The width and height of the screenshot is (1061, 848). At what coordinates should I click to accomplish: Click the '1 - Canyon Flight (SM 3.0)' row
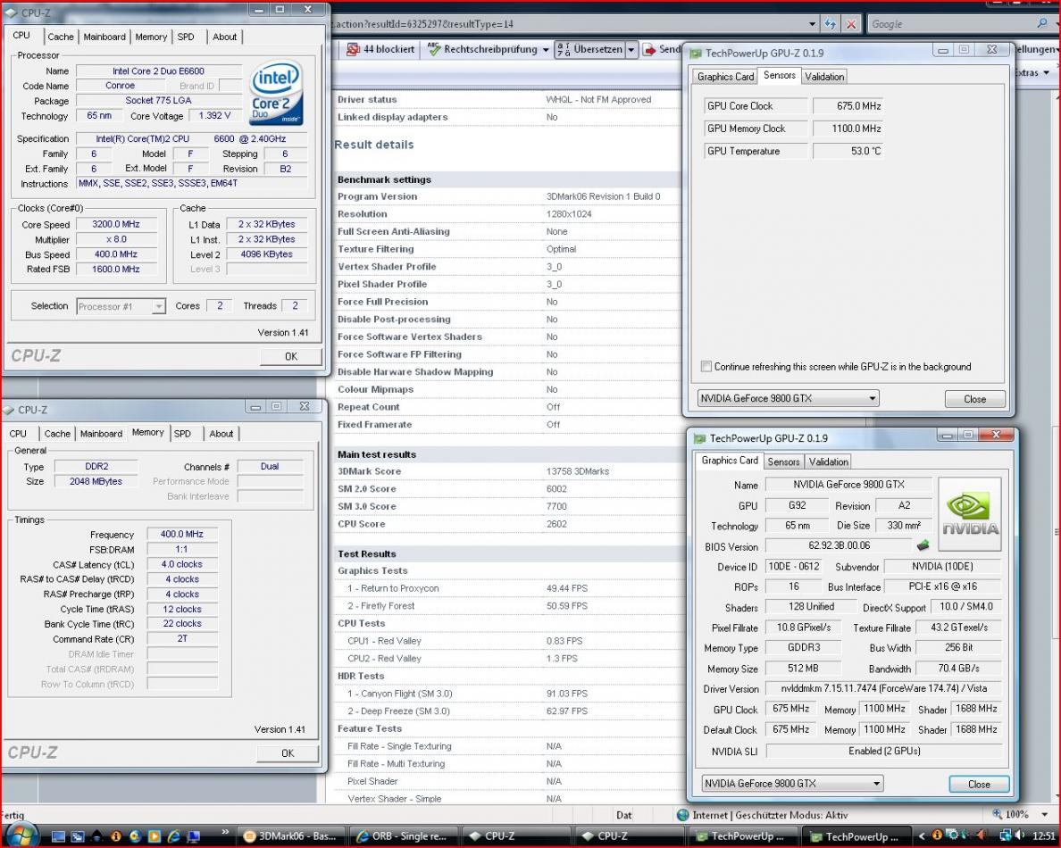coord(507,694)
